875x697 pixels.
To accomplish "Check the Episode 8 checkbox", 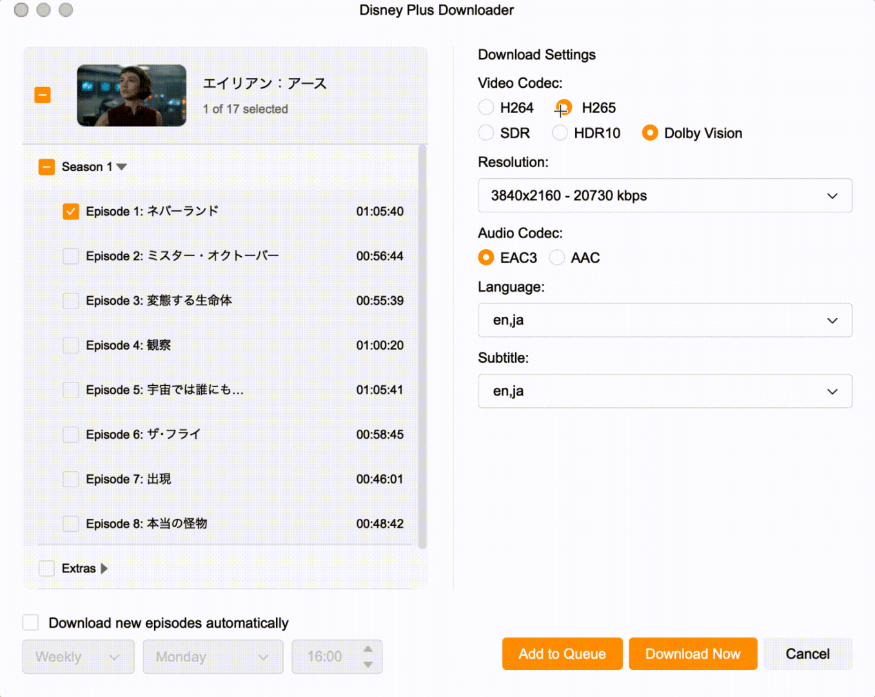I will pos(71,523).
